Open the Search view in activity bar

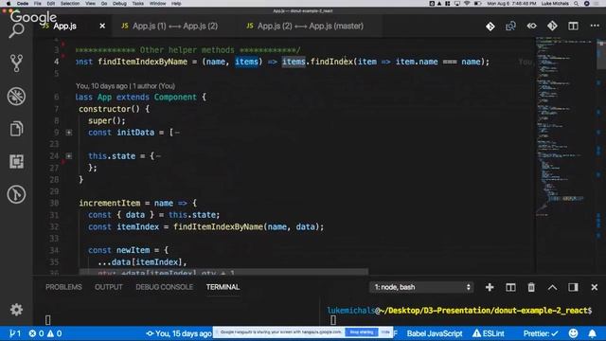16,31
